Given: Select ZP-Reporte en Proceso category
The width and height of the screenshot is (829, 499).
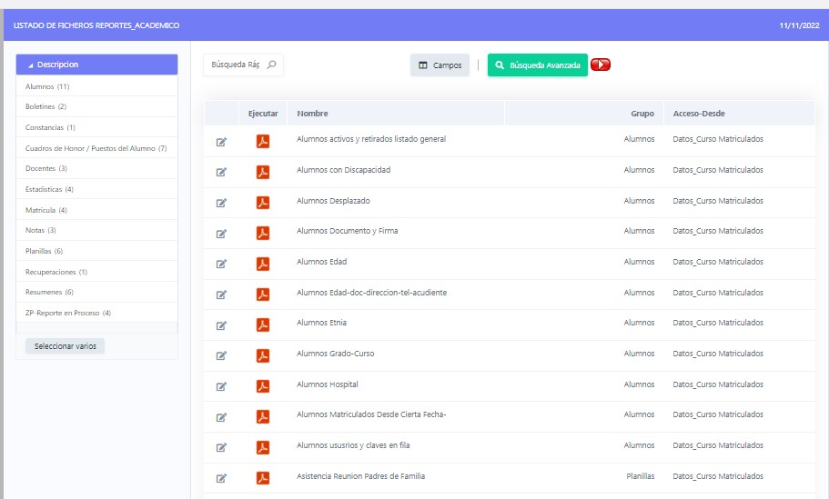Looking at the screenshot, I should pyautogui.click(x=67, y=313).
